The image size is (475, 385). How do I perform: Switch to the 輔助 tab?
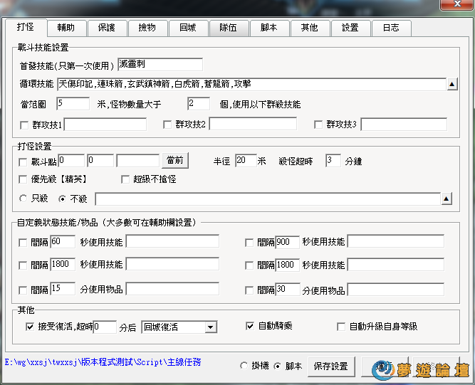(66, 28)
